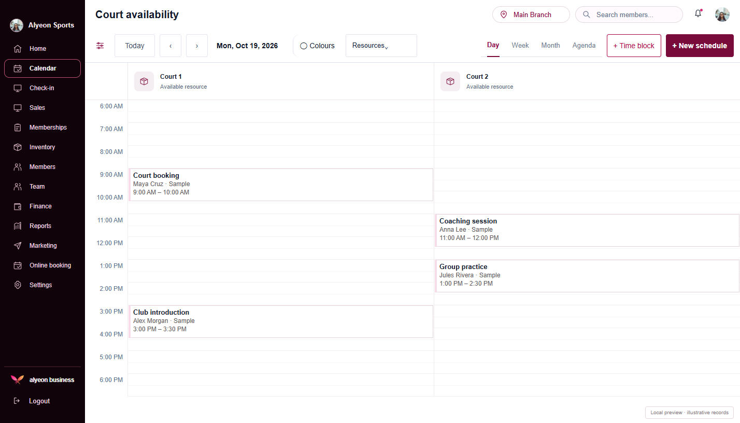Click the Inventory cube icon
The height and width of the screenshot is (423, 740).
click(18, 147)
